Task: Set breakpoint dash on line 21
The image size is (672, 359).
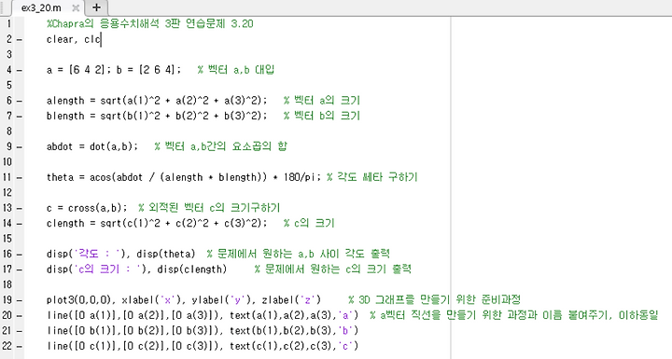Action: pos(20,331)
